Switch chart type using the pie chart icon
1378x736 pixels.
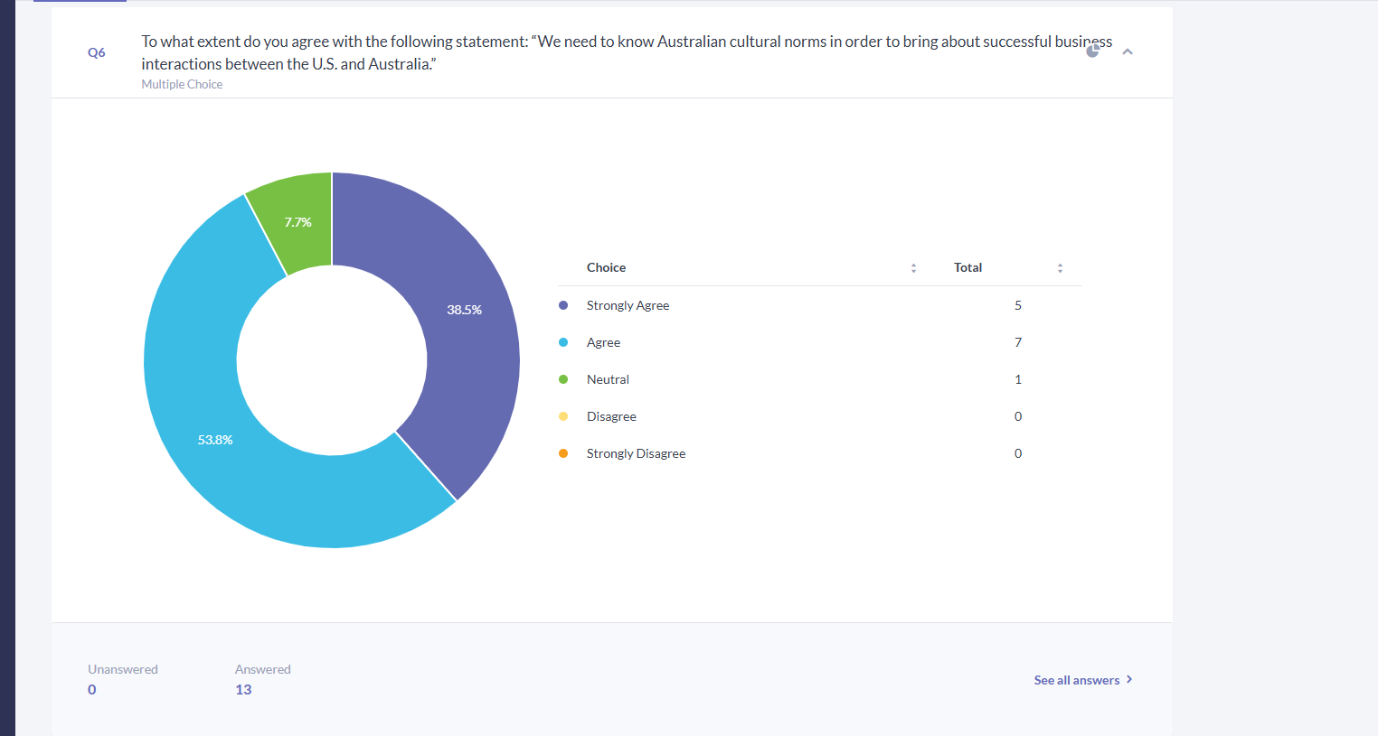(x=1092, y=51)
